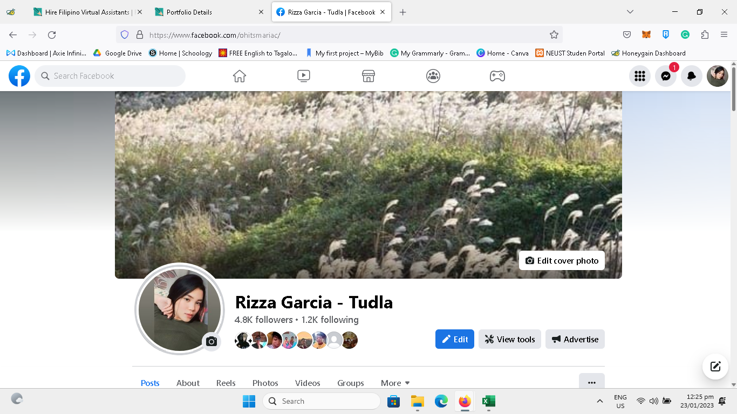Screen dimensions: 737x414
Task: Open the account profile picture menu
Action: click(718, 76)
